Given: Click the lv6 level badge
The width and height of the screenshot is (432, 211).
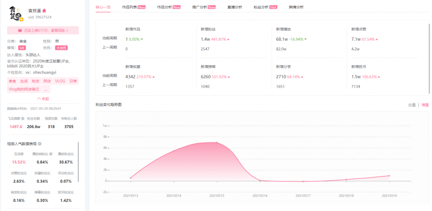Looking at the screenshot, I should pyautogui.click(x=22, y=48).
